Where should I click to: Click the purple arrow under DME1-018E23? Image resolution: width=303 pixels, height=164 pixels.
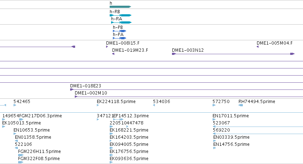(72, 89)
